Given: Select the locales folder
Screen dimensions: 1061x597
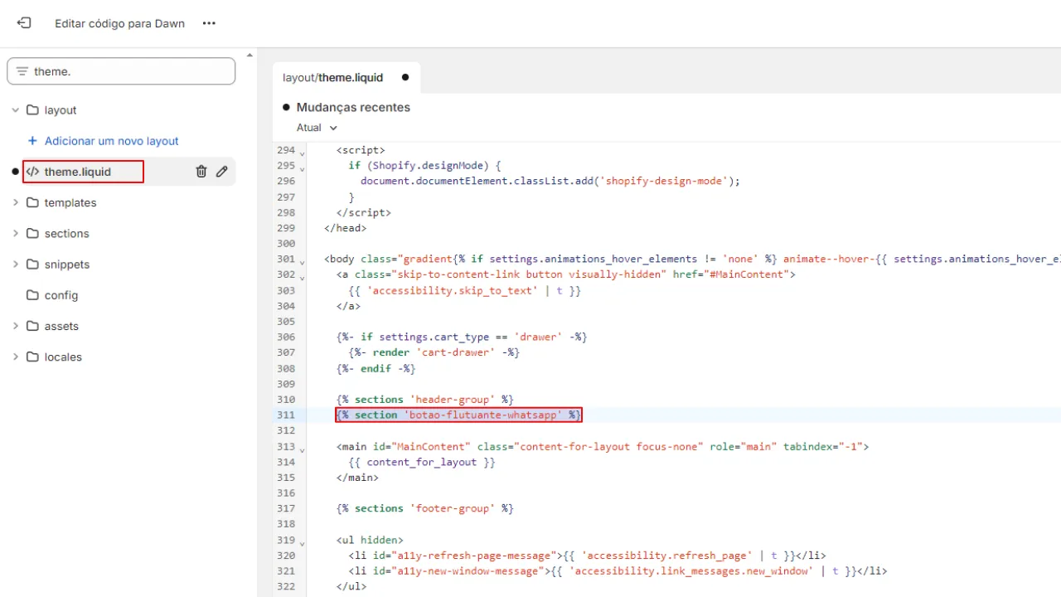Looking at the screenshot, I should point(63,357).
